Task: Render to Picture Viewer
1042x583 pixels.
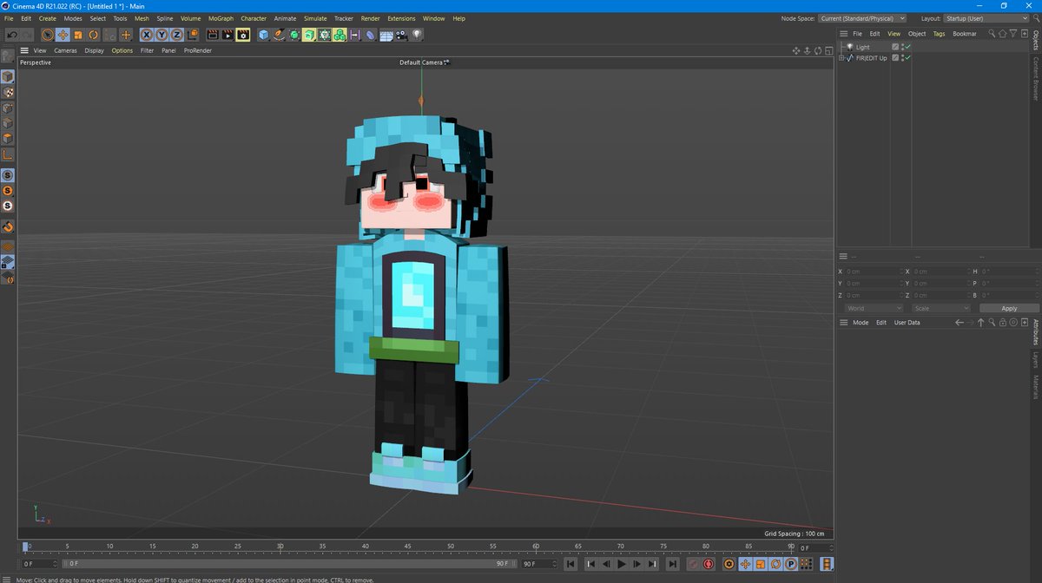Action: (x=228, y=35)
